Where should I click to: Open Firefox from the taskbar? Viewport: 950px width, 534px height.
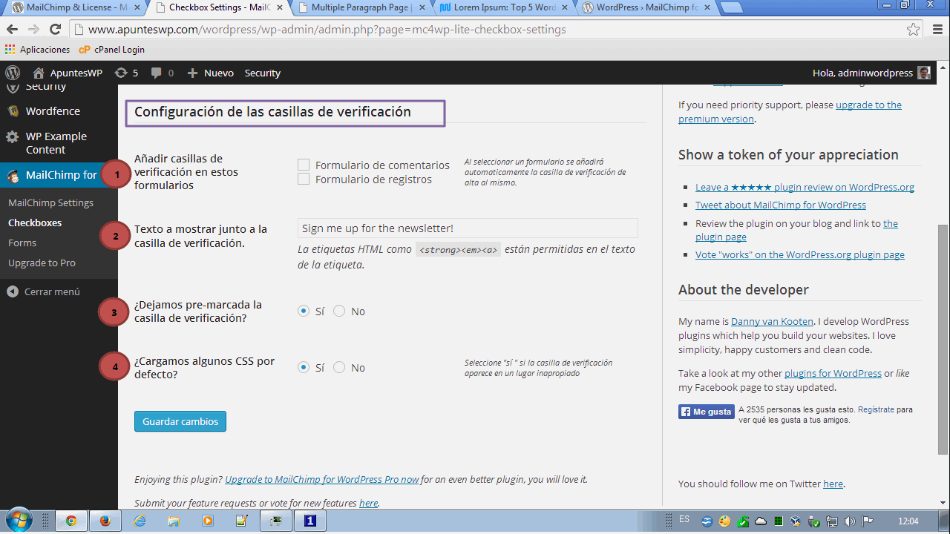[105, 521]
